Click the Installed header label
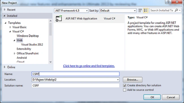Viewport: 184px width, 103px height. (12, 16)
